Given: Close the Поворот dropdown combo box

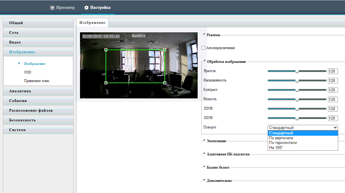Looking at the screenshot, I should (x=303, y=127).
